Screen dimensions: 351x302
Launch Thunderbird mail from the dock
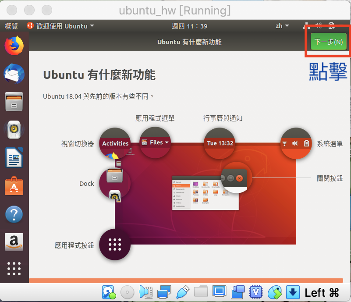pyautogui.click(x=14, y=74)
